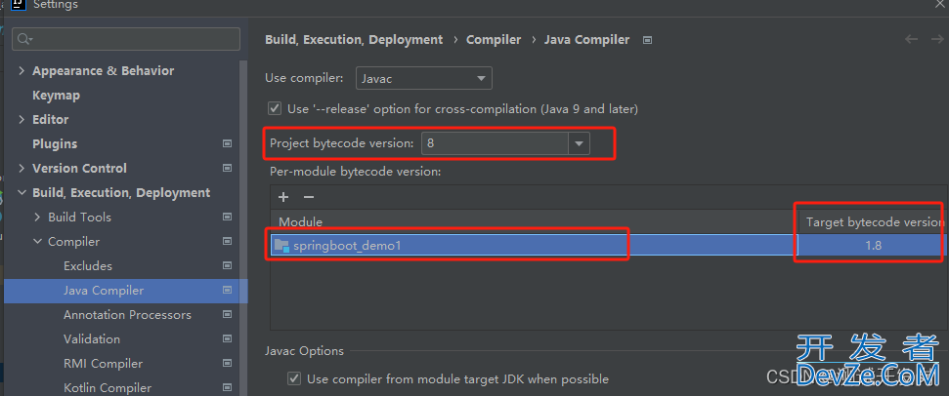Collapse Build, Execution, Deployment node

coord(22,192)
